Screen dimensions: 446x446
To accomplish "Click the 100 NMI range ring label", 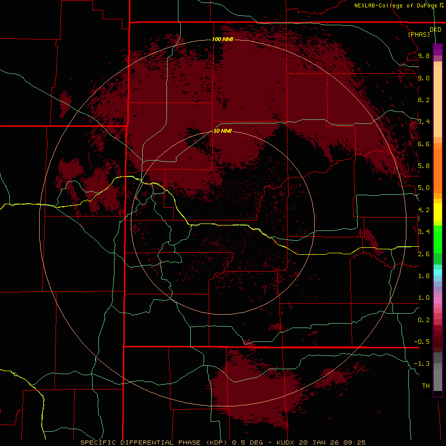I will tap(223, 39).
